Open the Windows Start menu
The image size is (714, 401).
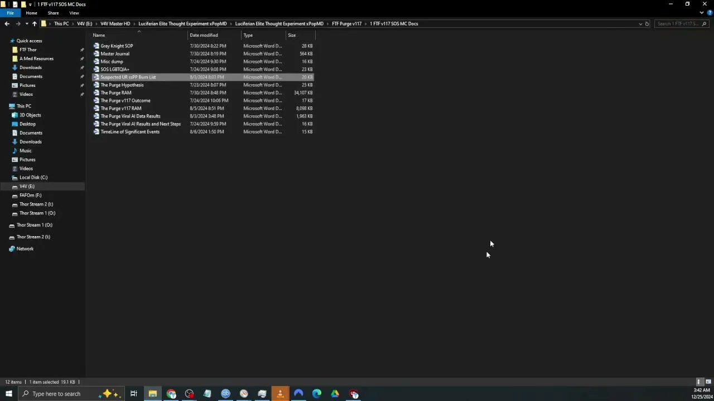click(8, 394)
